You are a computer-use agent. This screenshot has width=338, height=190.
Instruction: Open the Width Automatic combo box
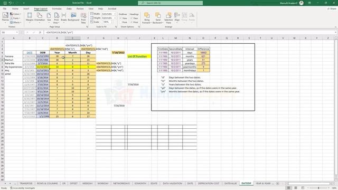(109, 14)
